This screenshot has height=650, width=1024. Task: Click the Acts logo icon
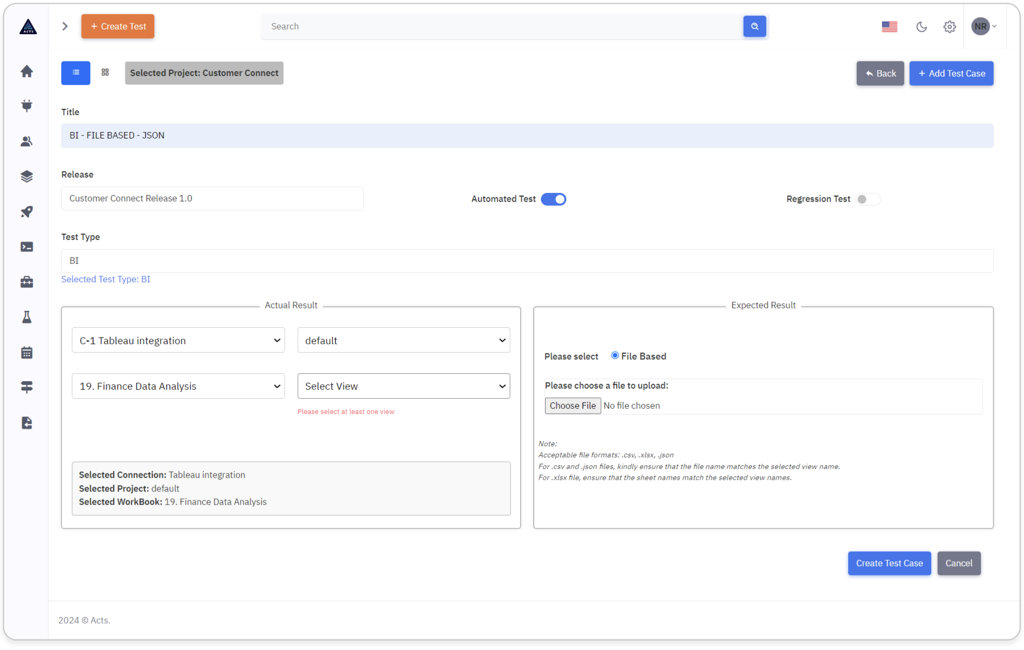pyautogui.click(x=28, y=27)
